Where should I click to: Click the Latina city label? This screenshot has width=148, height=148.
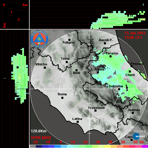(77, 119)
